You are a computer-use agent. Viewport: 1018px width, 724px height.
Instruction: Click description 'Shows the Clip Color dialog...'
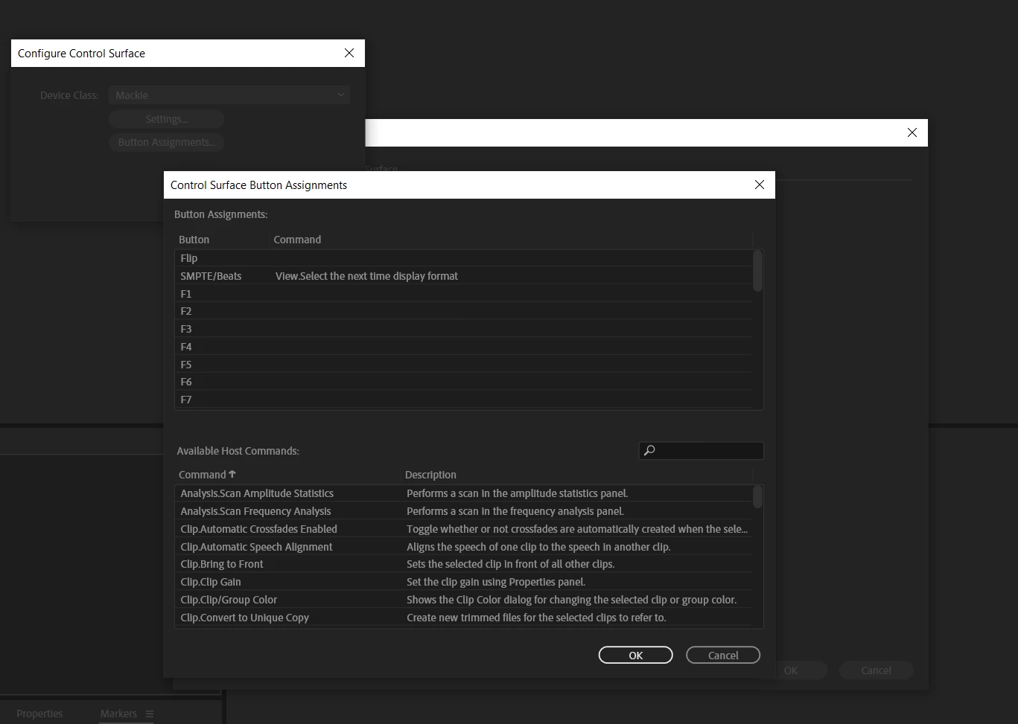572,600
